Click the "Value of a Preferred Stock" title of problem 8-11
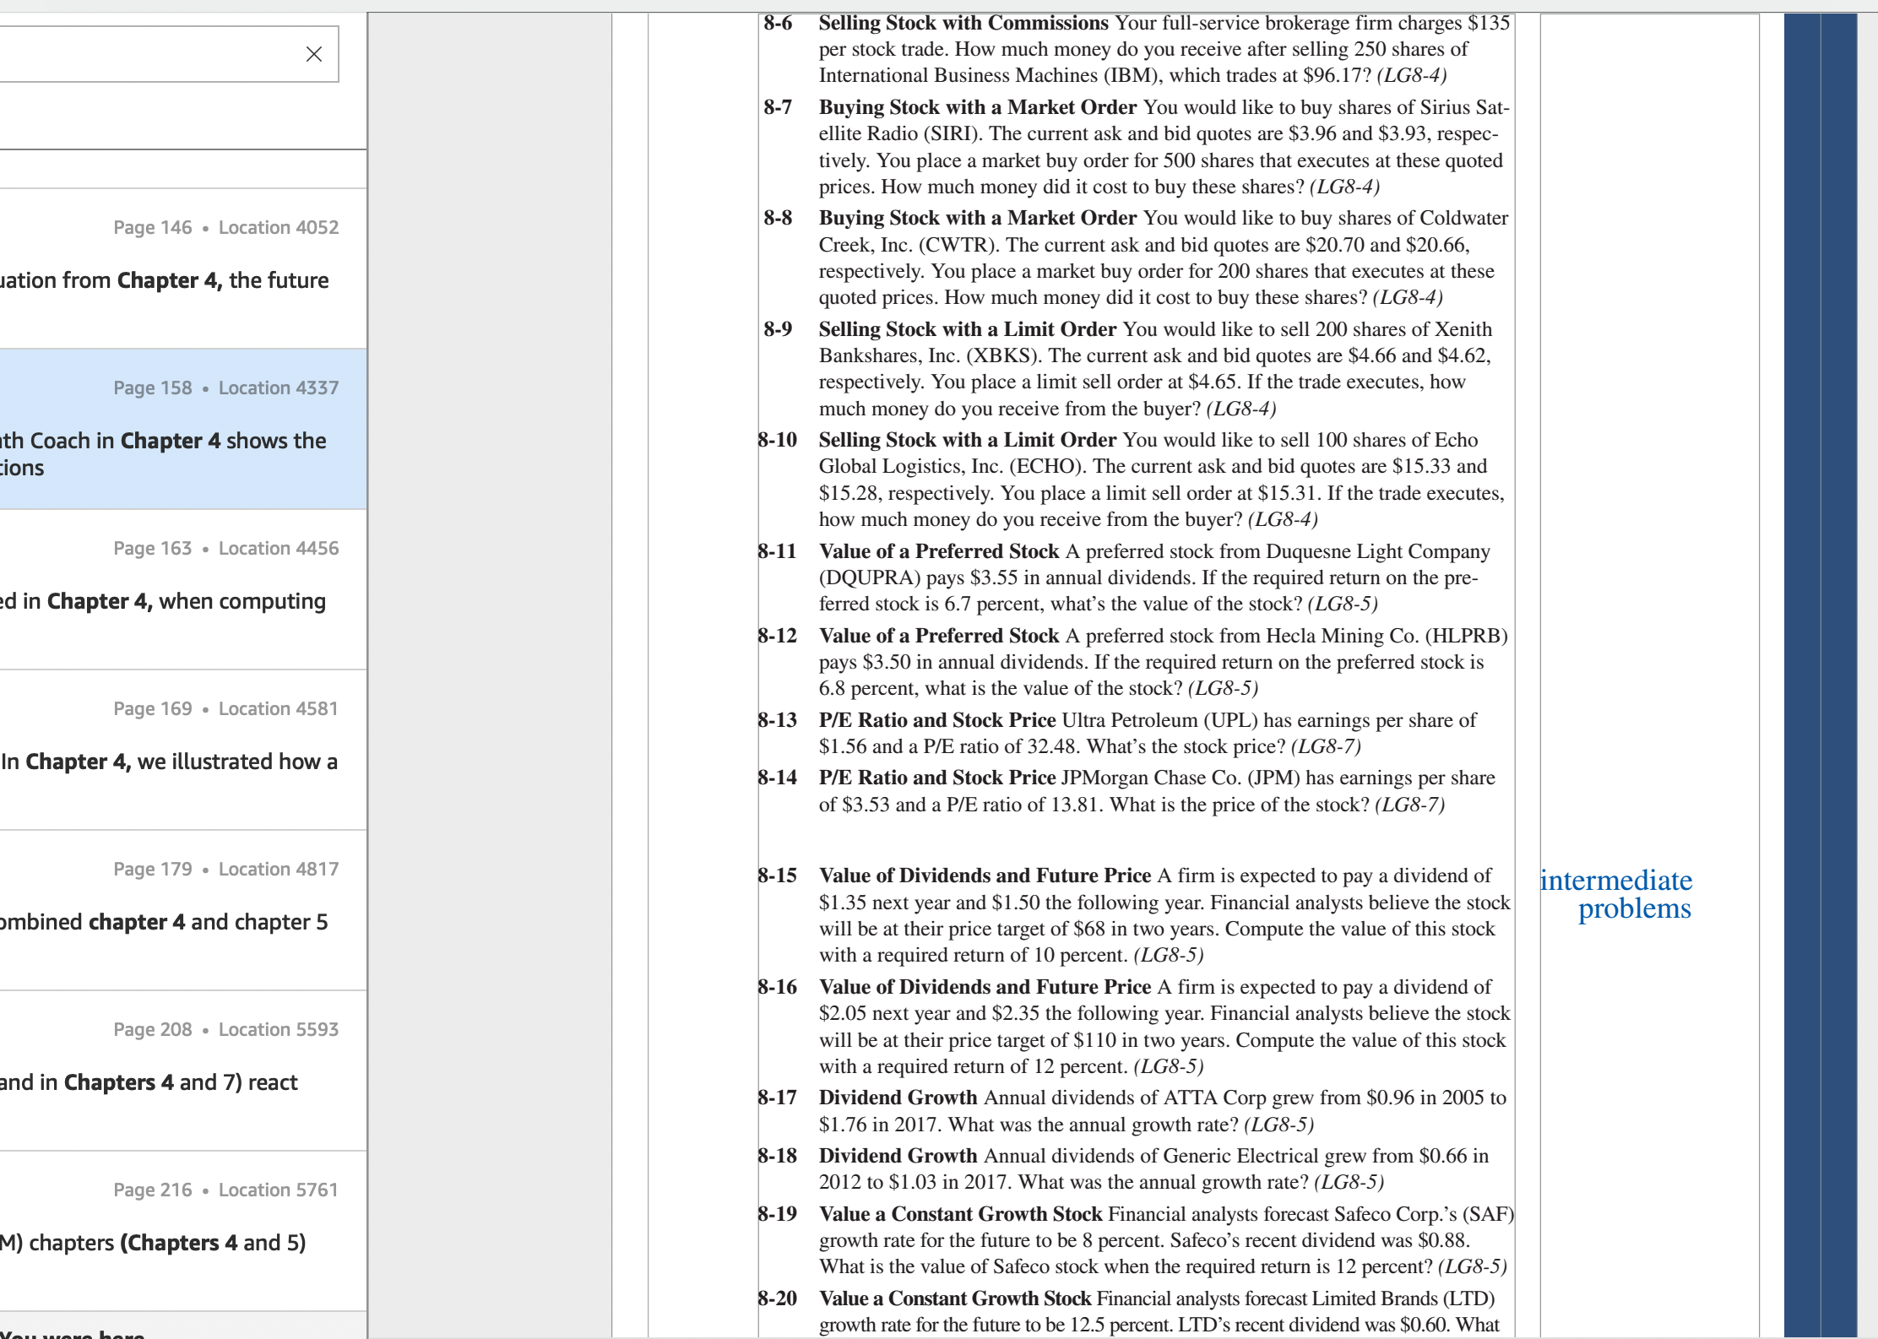 pos(939,551)
